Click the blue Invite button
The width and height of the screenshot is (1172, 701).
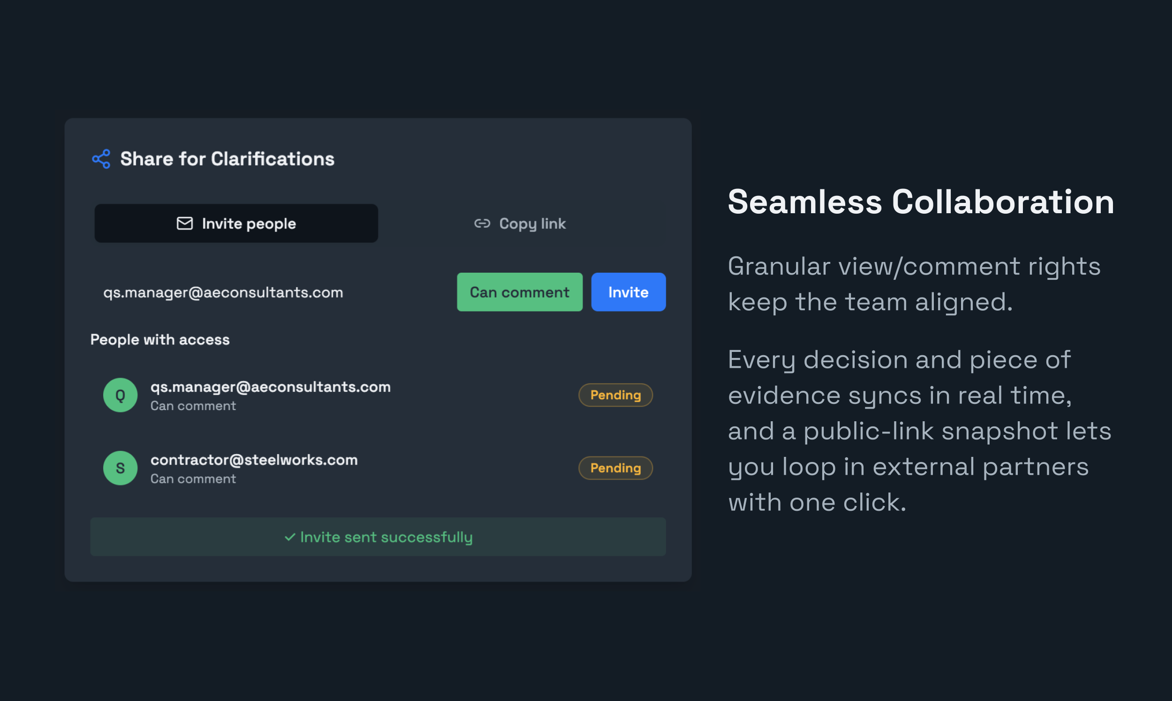point(628,292)
